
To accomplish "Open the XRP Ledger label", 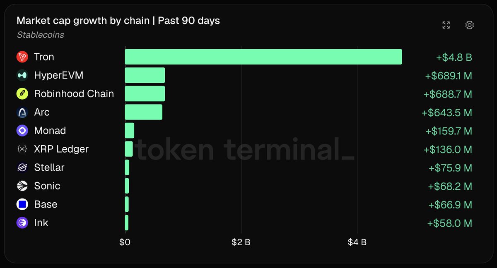I will (61, 149).
